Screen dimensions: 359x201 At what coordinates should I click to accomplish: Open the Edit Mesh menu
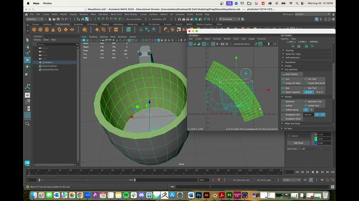103,14
